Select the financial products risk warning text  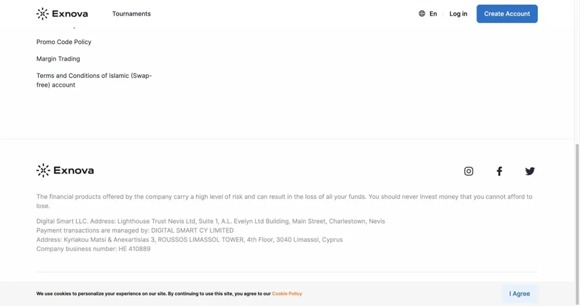coord(284,201)
